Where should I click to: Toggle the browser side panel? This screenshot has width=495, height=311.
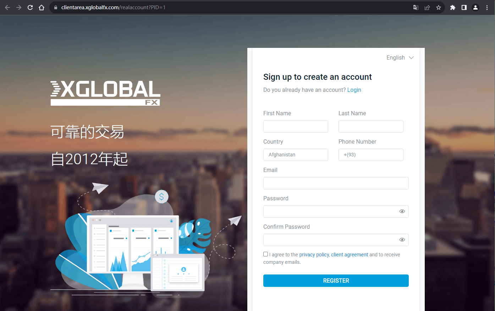tap(464, 7)
